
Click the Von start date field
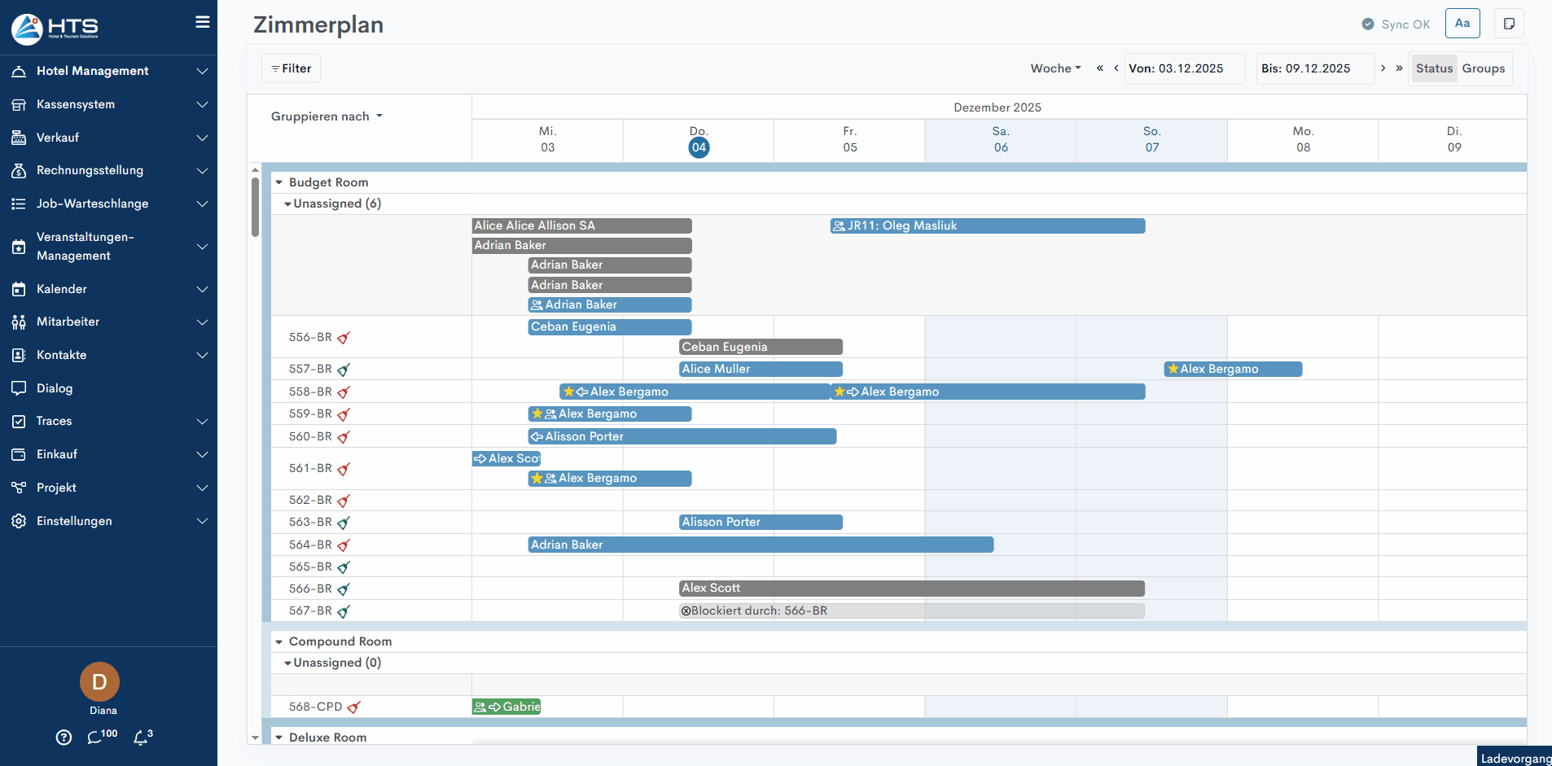(1184, 68)
